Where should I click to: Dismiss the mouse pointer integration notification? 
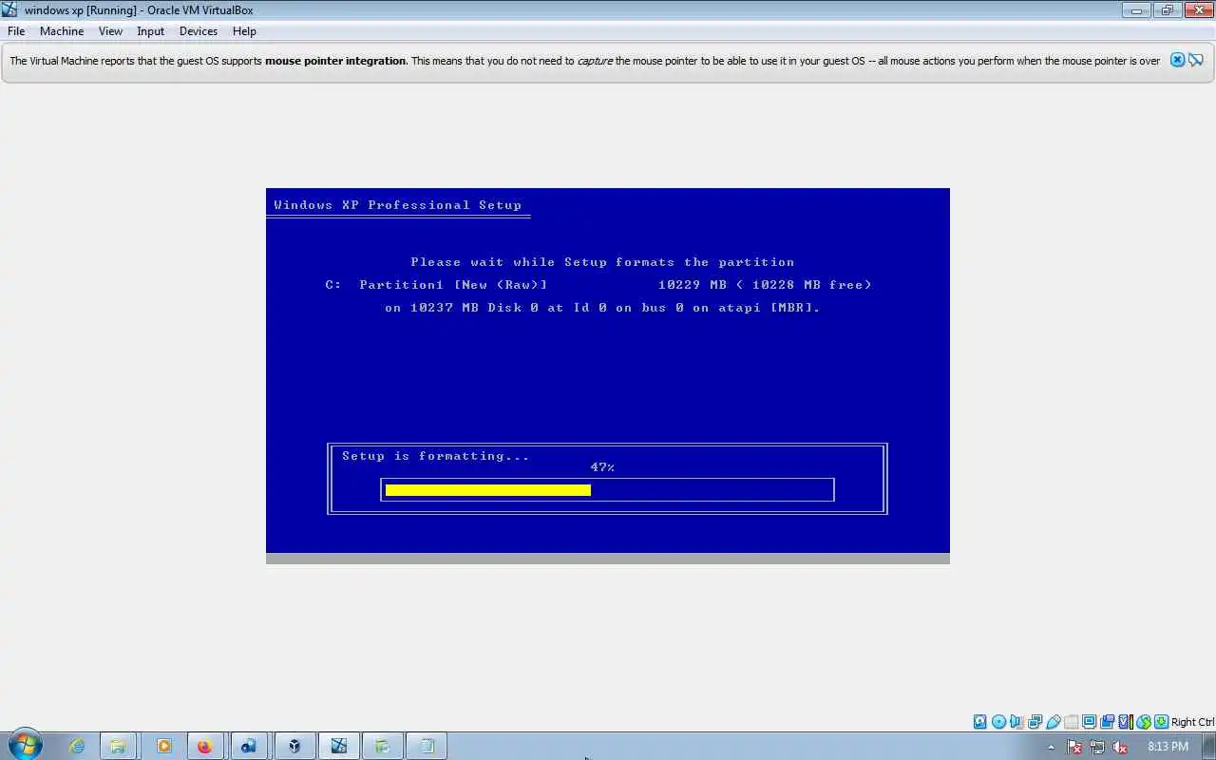click(x=1177, y=60)
